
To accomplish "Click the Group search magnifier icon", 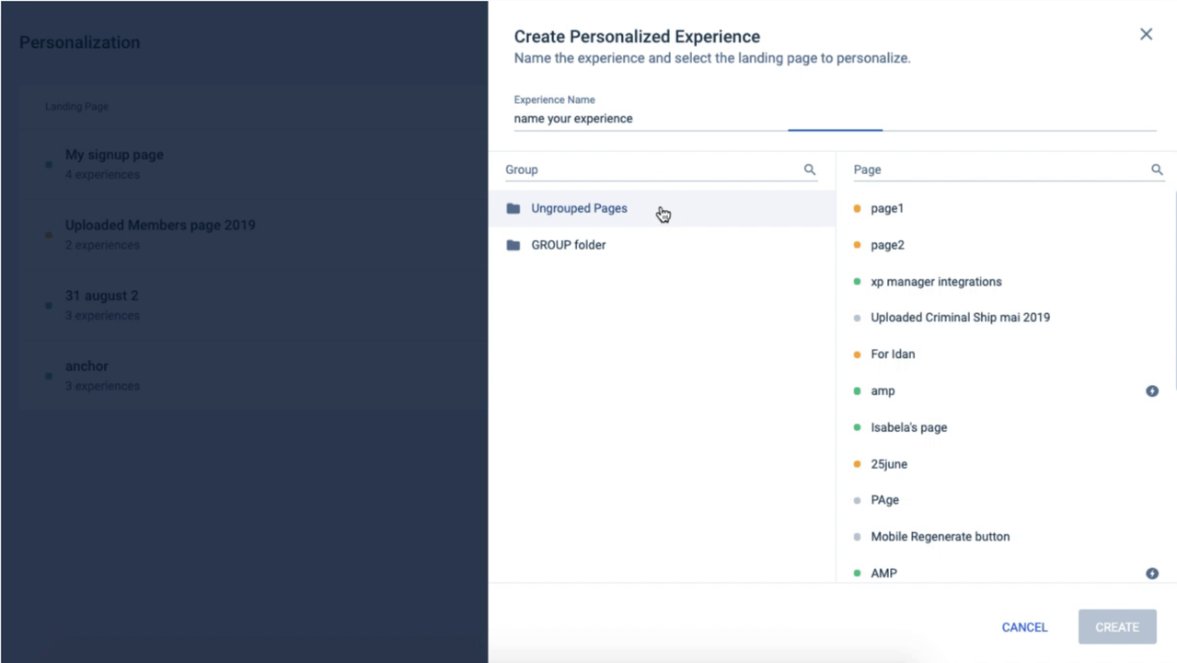I will [x=810, y=169].
